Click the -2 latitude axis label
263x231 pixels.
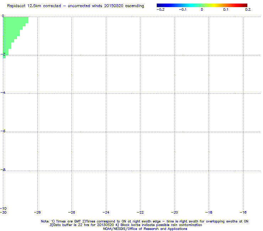click(x=3, y=54)
